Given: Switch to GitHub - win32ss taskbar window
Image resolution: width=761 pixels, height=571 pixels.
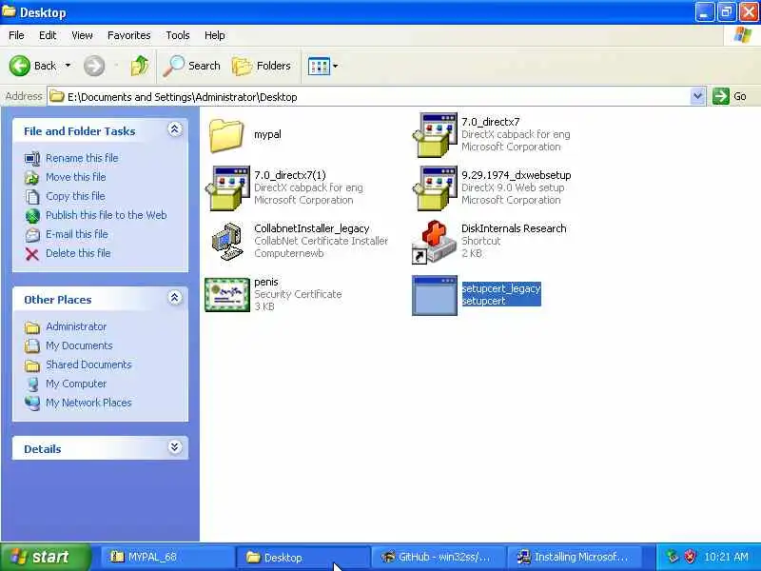Looking at the screenshot, I should point(439,557).
